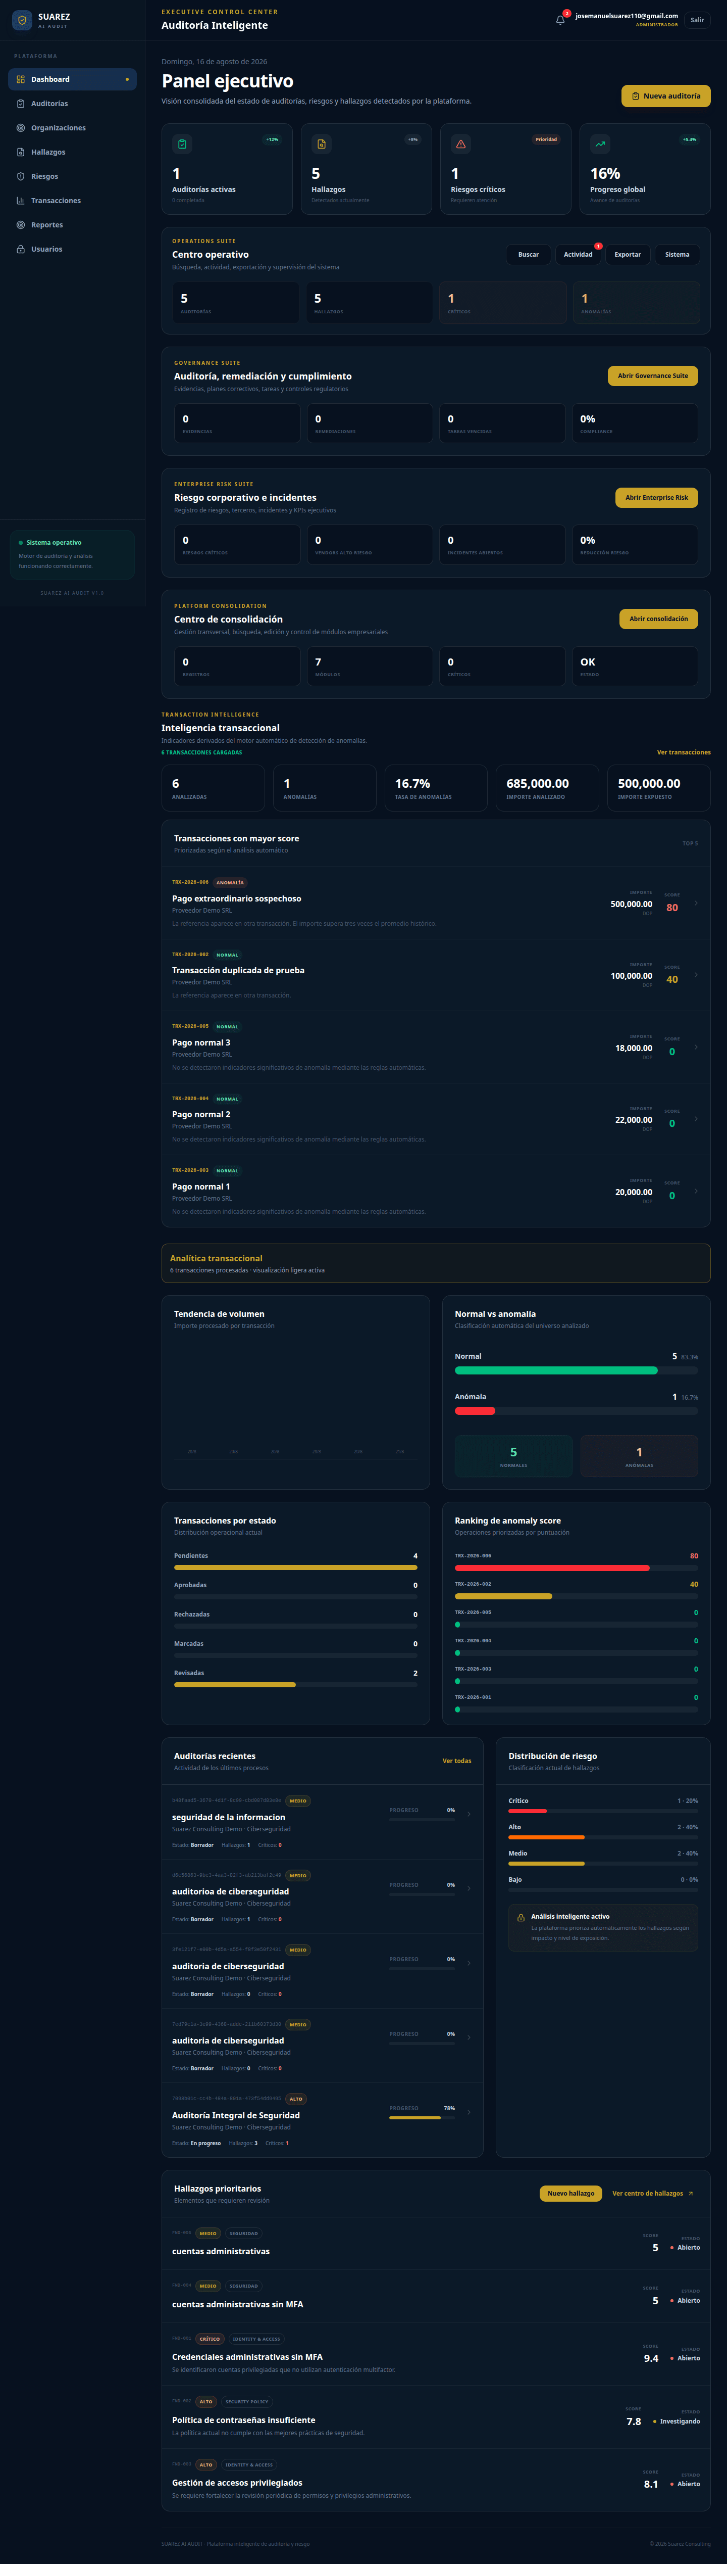Open TRX-2026-002 row chevron
This screenshot has height=2564, width=727.
point(696,974)
